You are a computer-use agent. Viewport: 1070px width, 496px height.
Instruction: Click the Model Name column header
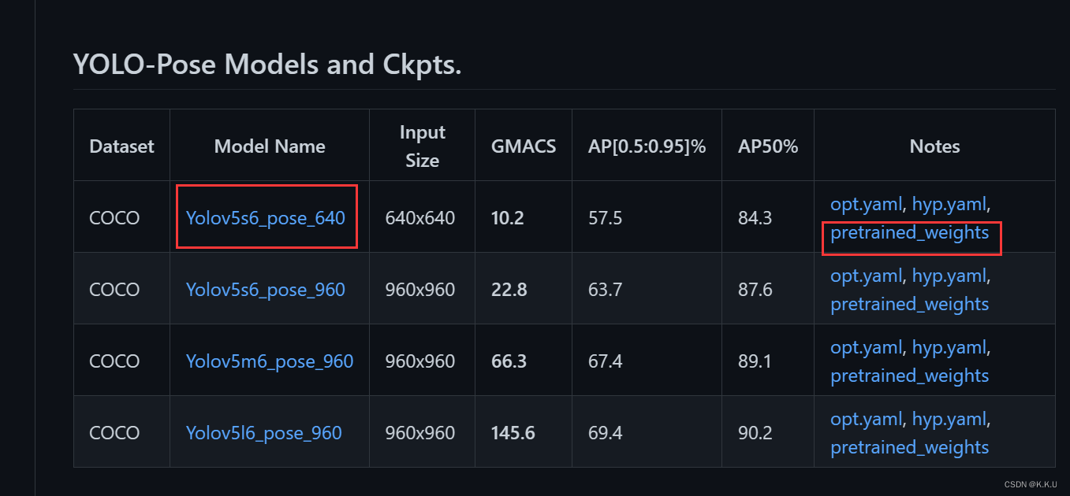point(270,146)
